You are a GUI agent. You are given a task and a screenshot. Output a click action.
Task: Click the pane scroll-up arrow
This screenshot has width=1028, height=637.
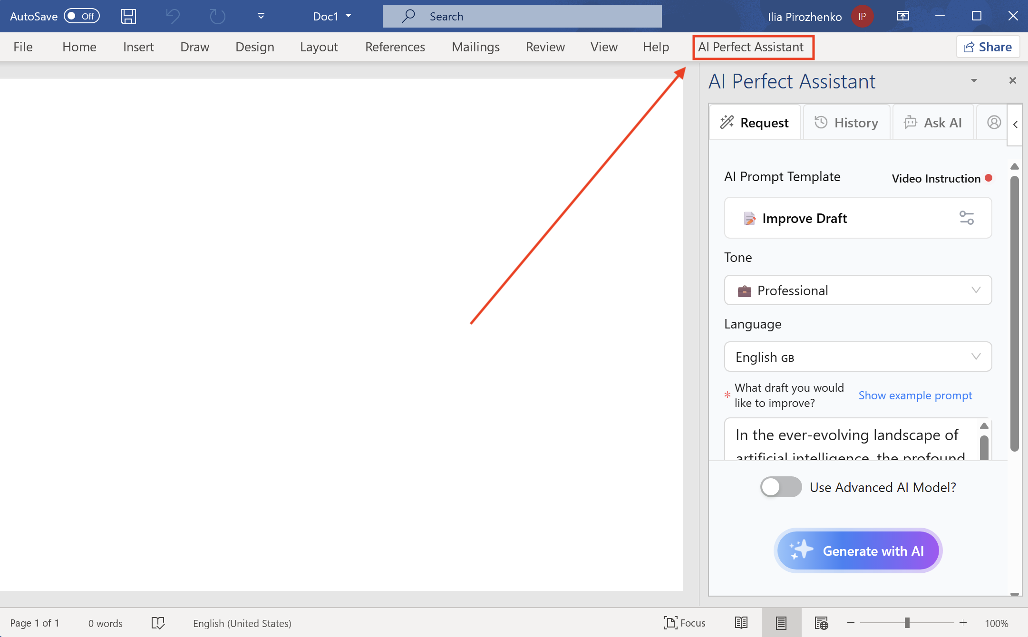1015,166
